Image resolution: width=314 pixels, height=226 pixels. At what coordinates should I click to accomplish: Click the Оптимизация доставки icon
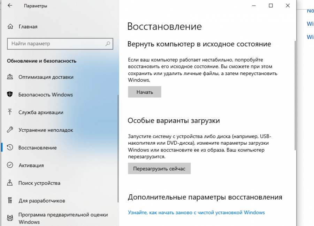tap(10, 77)
